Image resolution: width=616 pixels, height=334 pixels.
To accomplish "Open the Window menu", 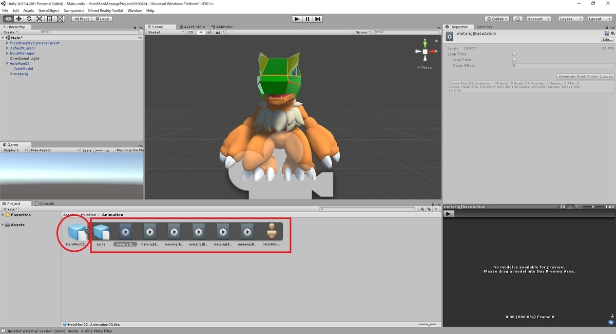I will [134, 10].
